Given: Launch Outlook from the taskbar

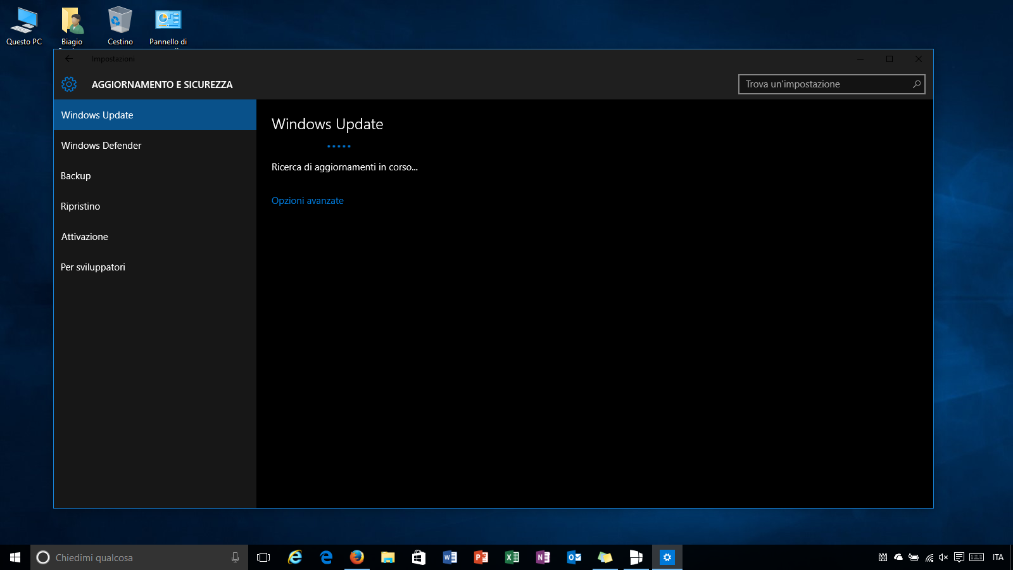Looking at the screenshot, I should 574,557.
